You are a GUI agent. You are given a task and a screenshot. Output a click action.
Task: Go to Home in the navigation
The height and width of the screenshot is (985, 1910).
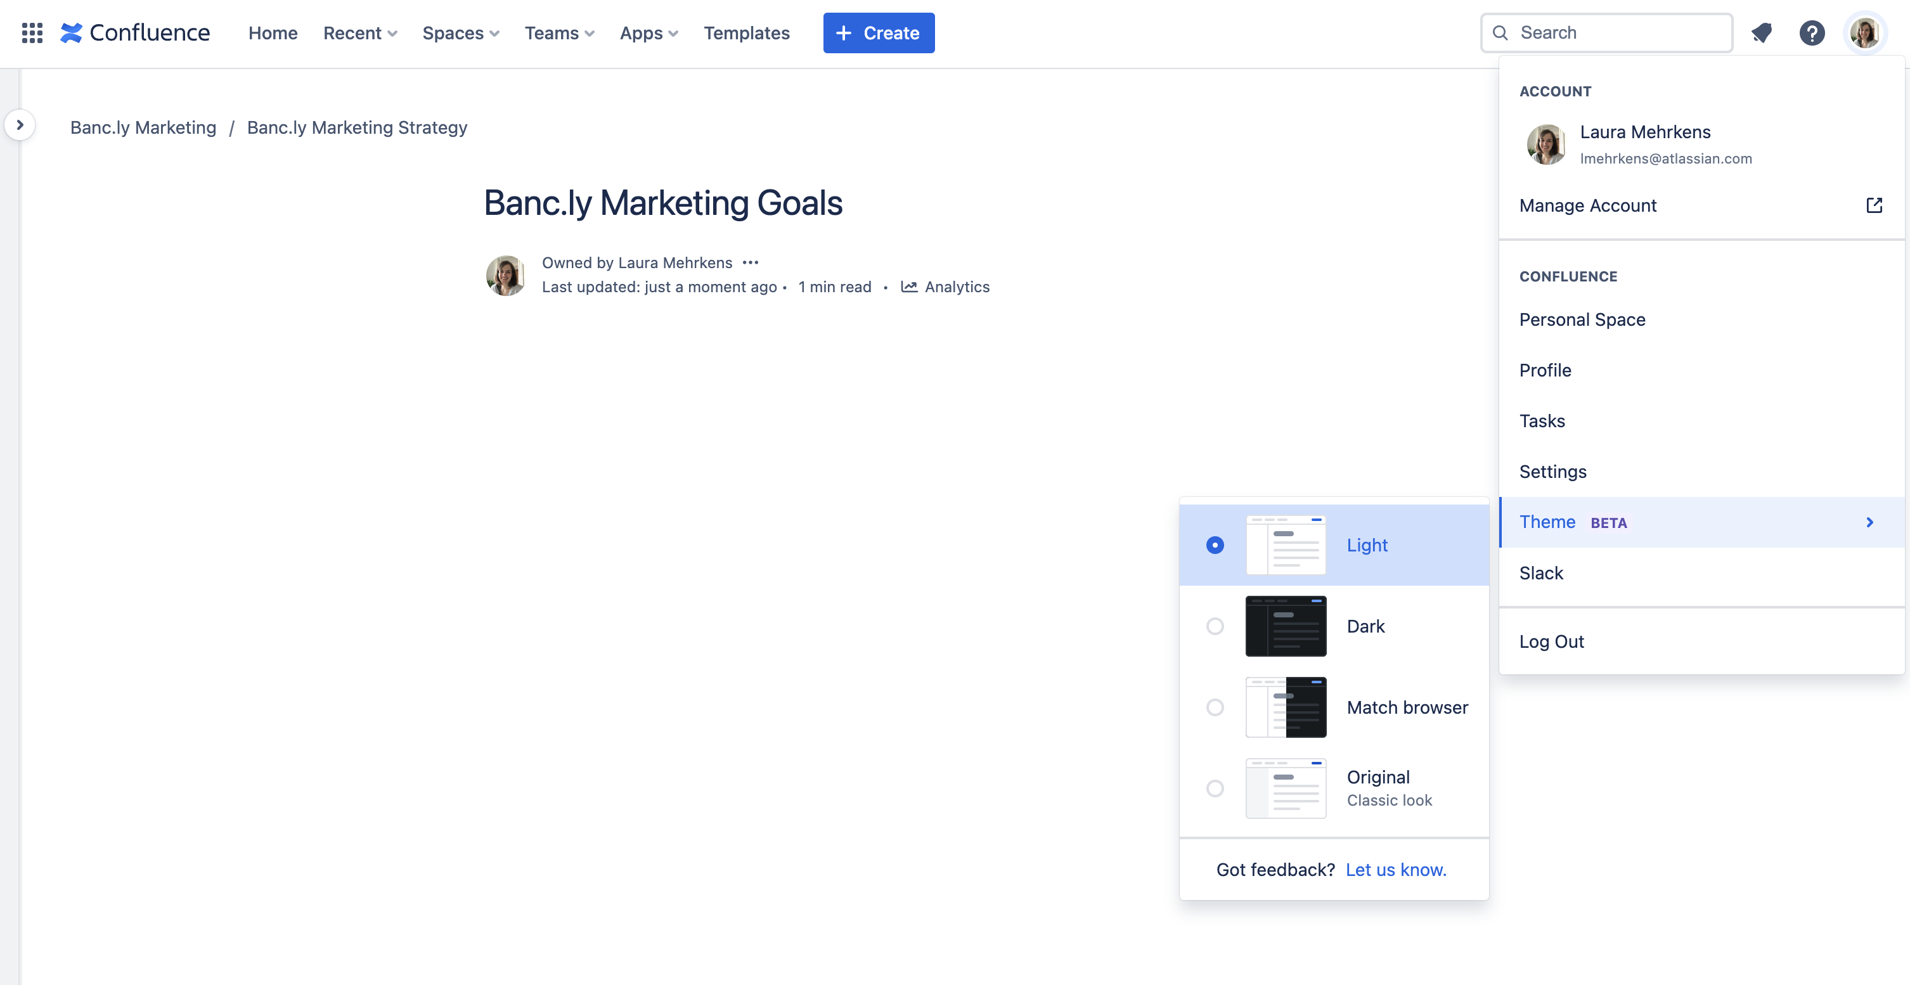pos(273,32)
